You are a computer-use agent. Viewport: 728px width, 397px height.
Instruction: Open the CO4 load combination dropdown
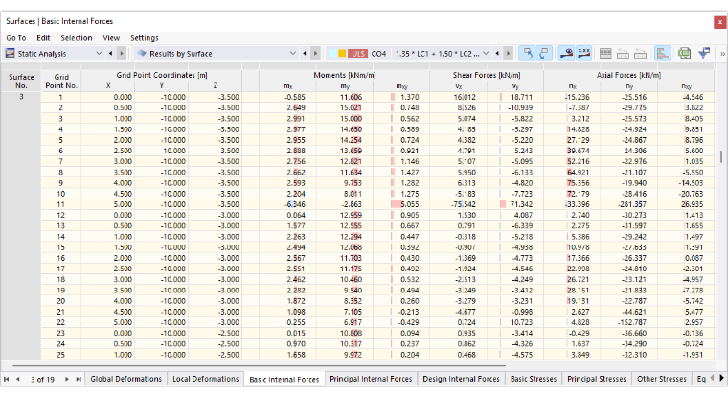pyautogui.click(x=486, y=54)
